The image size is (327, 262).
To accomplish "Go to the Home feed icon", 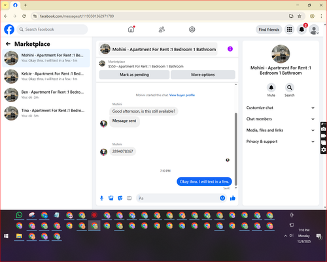I will pyautogui.click(x=131, y=29).
